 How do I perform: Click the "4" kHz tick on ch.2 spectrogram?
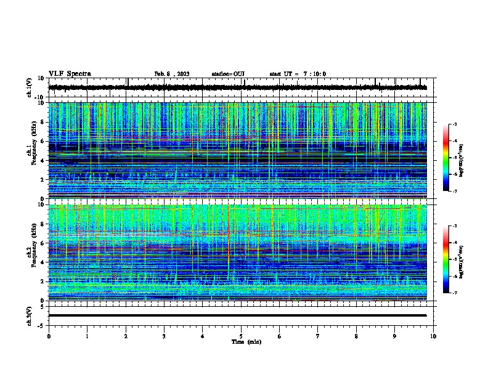pyautogui.click(x=43, y=262)
